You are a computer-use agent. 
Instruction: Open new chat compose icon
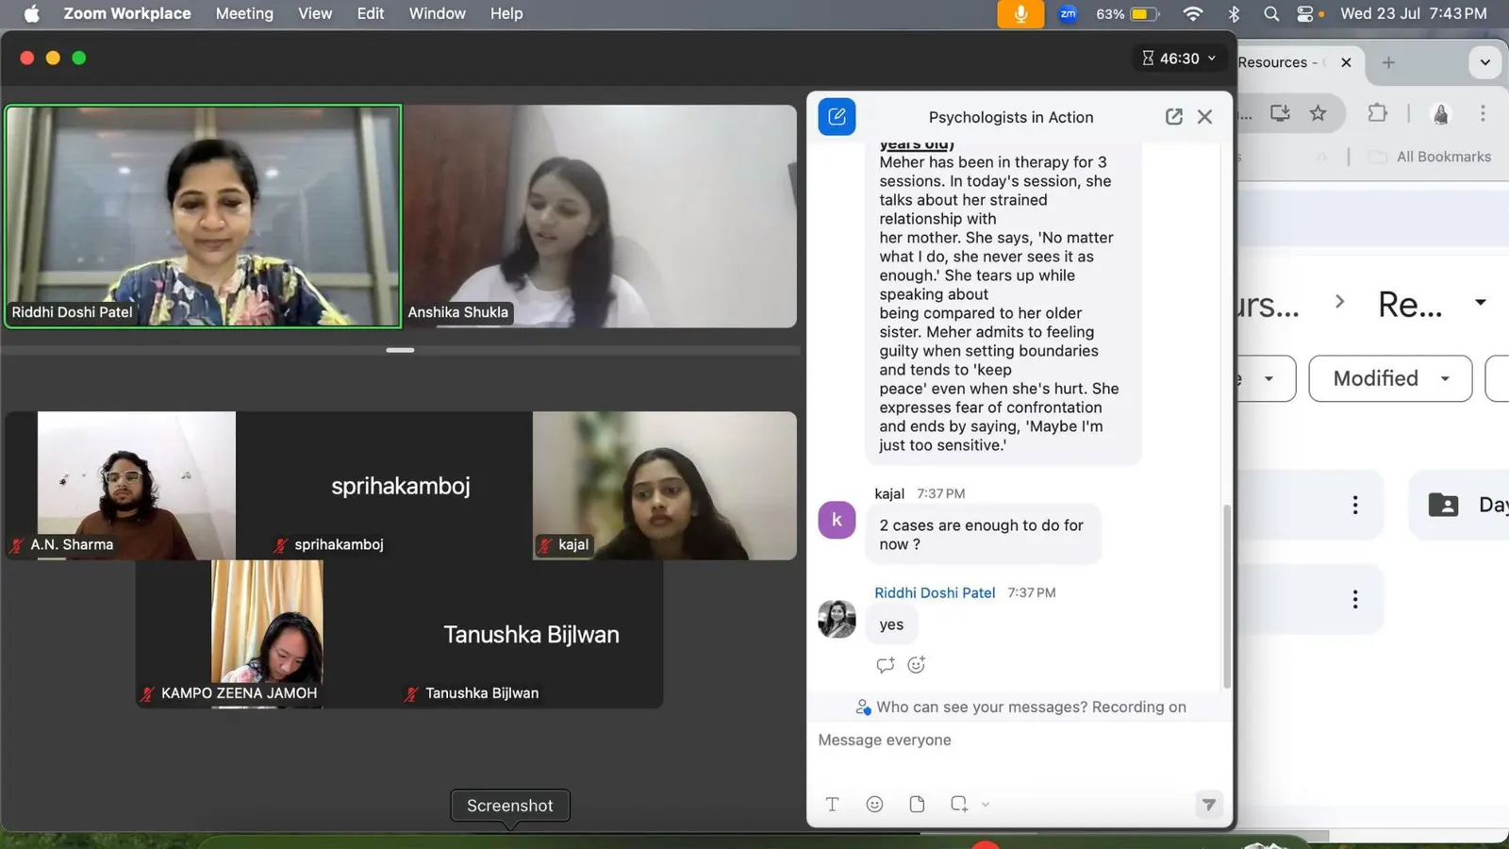pos(837,117)
